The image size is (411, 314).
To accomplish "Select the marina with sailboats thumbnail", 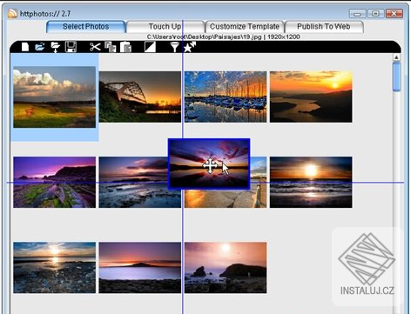I will click(226, 97).
